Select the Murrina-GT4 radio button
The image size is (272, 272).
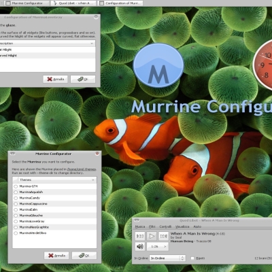click(16, 186)
